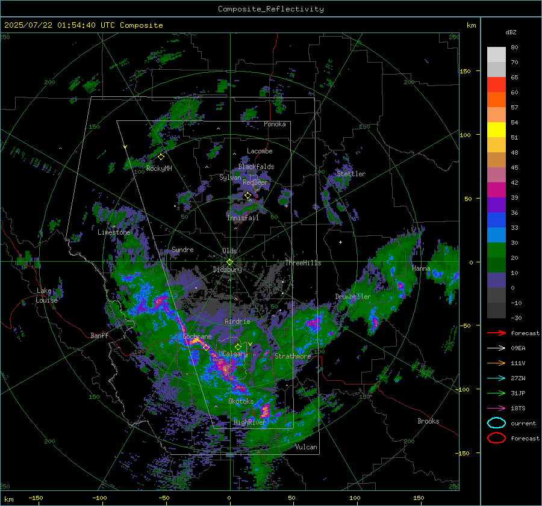Click the RedDeer city label
The image size is (542, 506).
255,182
